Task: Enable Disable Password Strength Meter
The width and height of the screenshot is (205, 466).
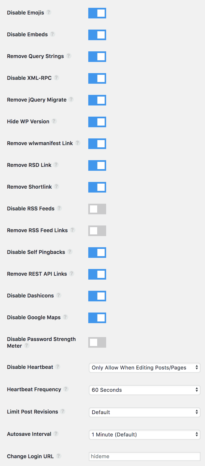Action: tap(97, 342)
